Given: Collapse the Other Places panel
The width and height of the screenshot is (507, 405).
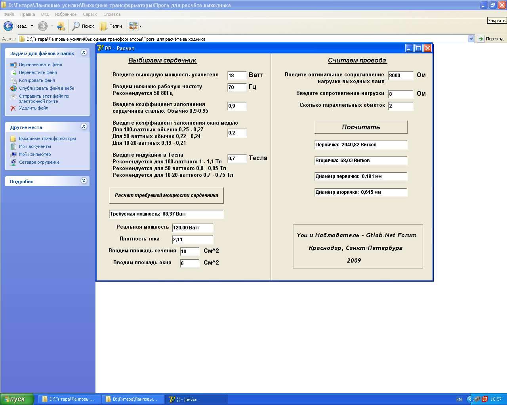Looking at the screenshot, I should click(84, 127).
